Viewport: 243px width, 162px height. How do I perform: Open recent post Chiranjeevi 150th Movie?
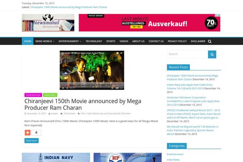(x=192, y=77)
